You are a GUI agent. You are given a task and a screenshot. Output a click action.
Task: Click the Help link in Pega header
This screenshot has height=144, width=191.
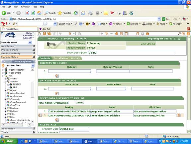tap(29, 33)
